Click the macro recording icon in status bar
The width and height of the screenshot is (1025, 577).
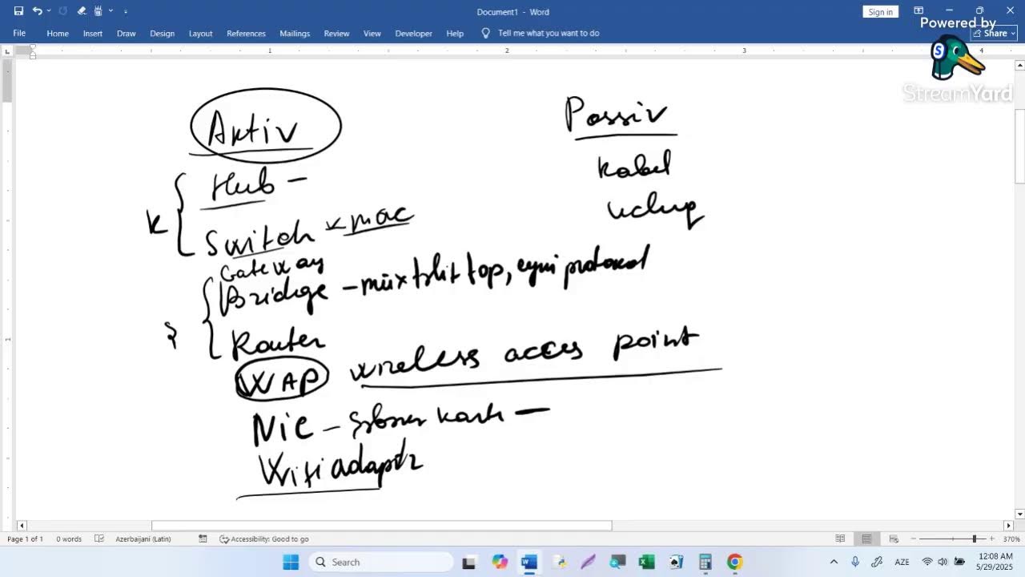(203, 539)
